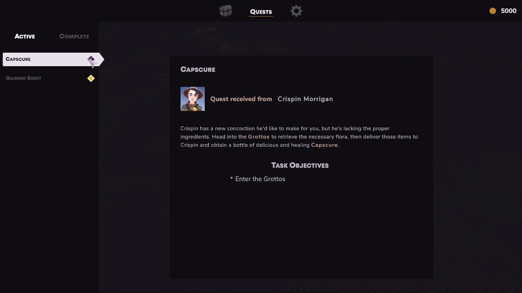The width and height of the screenshot is (522, 293).
Task: Expand the Gaining Sight quest details
Action: point(24,78)
